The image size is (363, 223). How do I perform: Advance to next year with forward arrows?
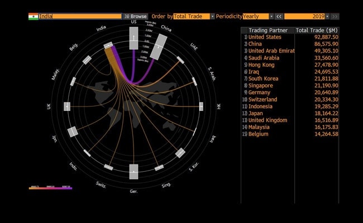click(335, 17)
